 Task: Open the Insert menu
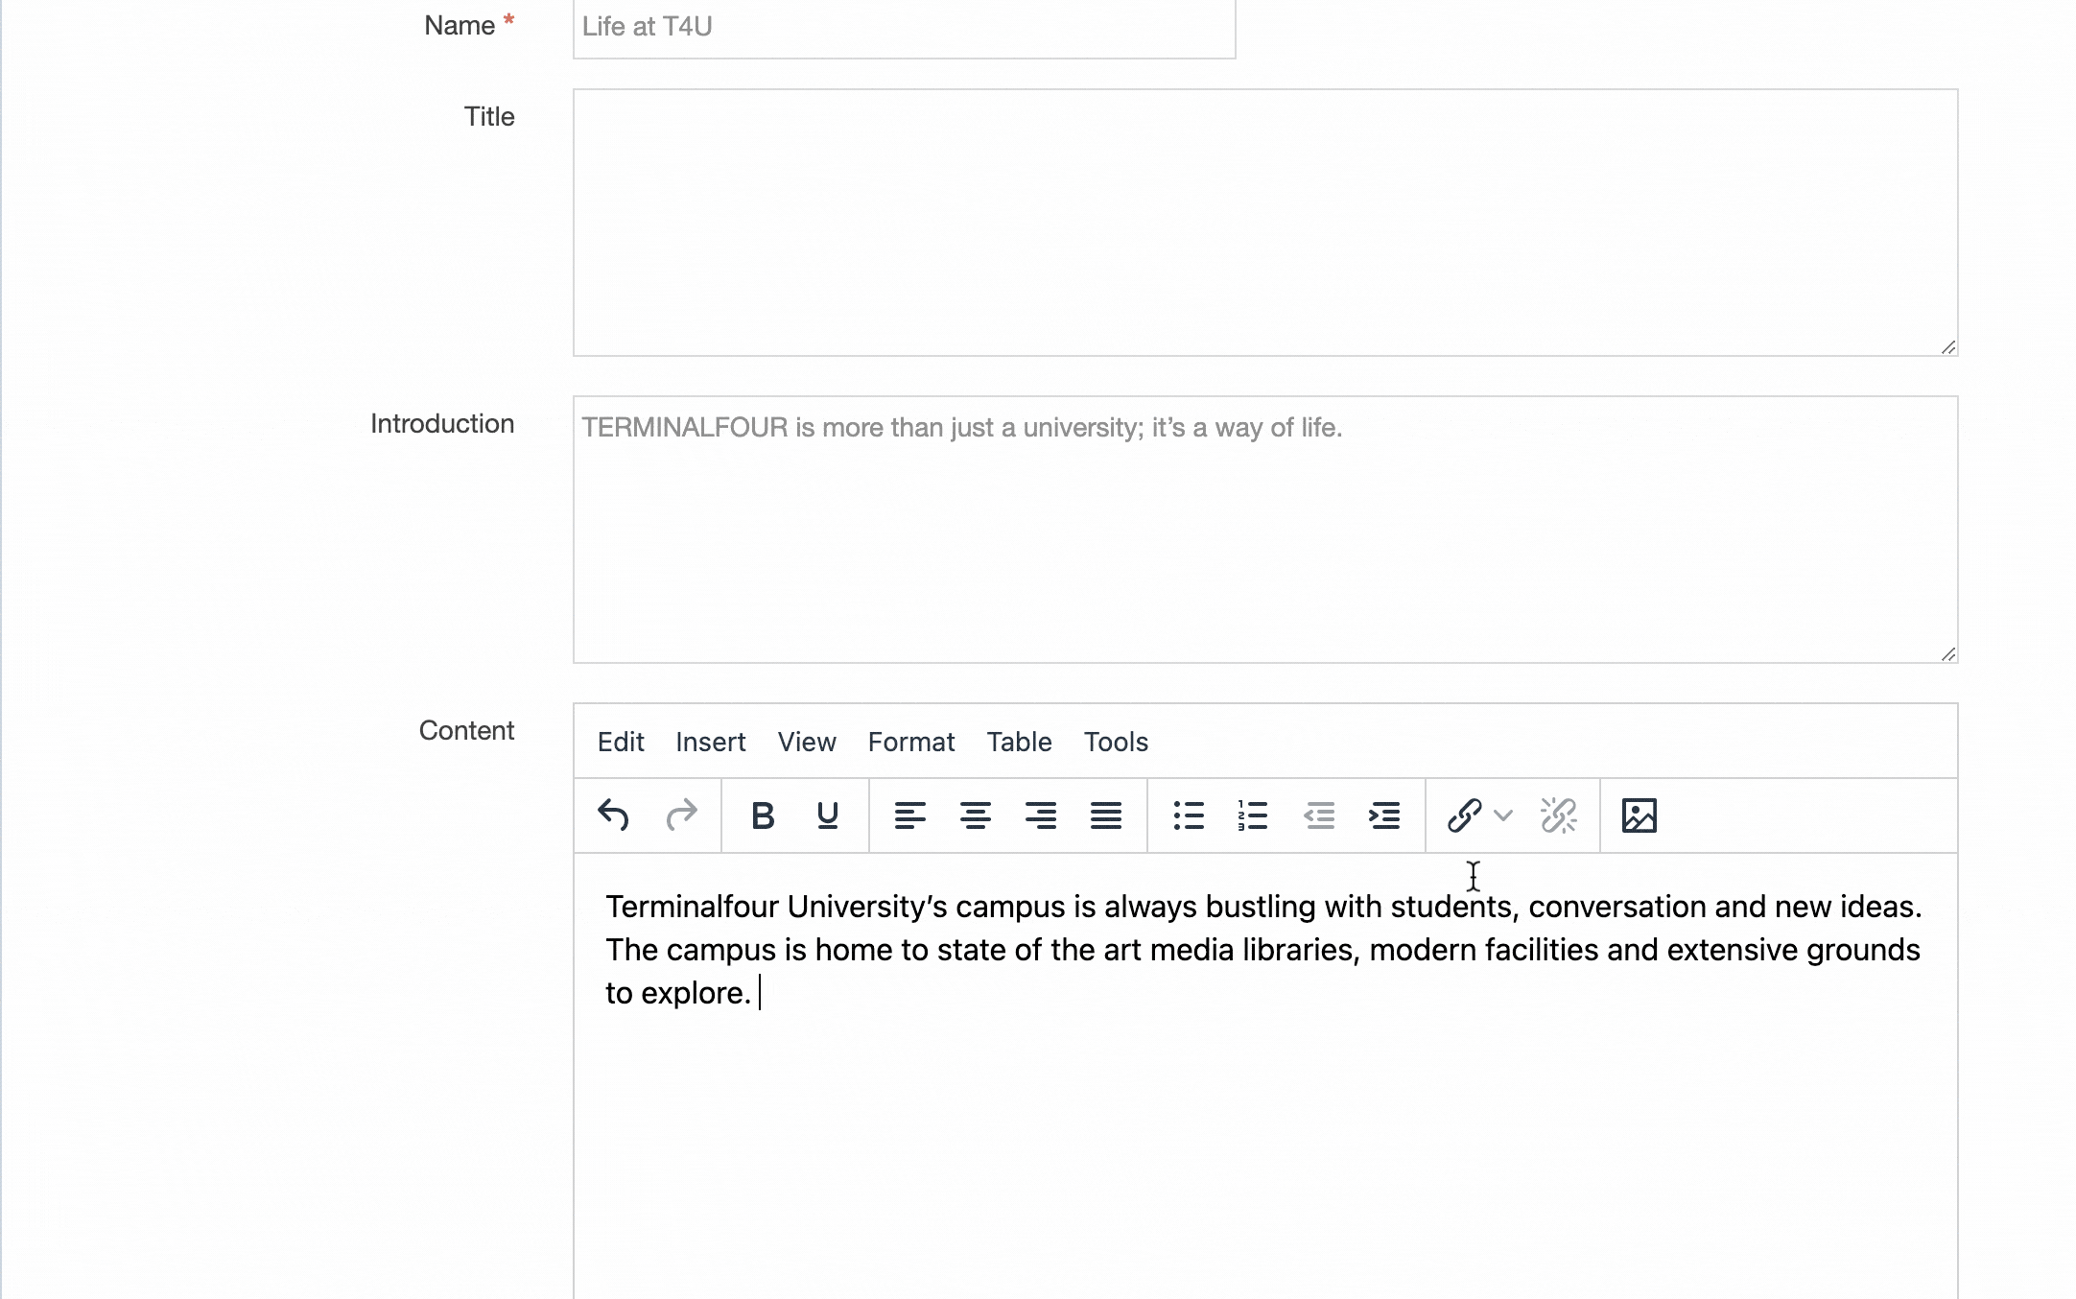click(710, 742)
